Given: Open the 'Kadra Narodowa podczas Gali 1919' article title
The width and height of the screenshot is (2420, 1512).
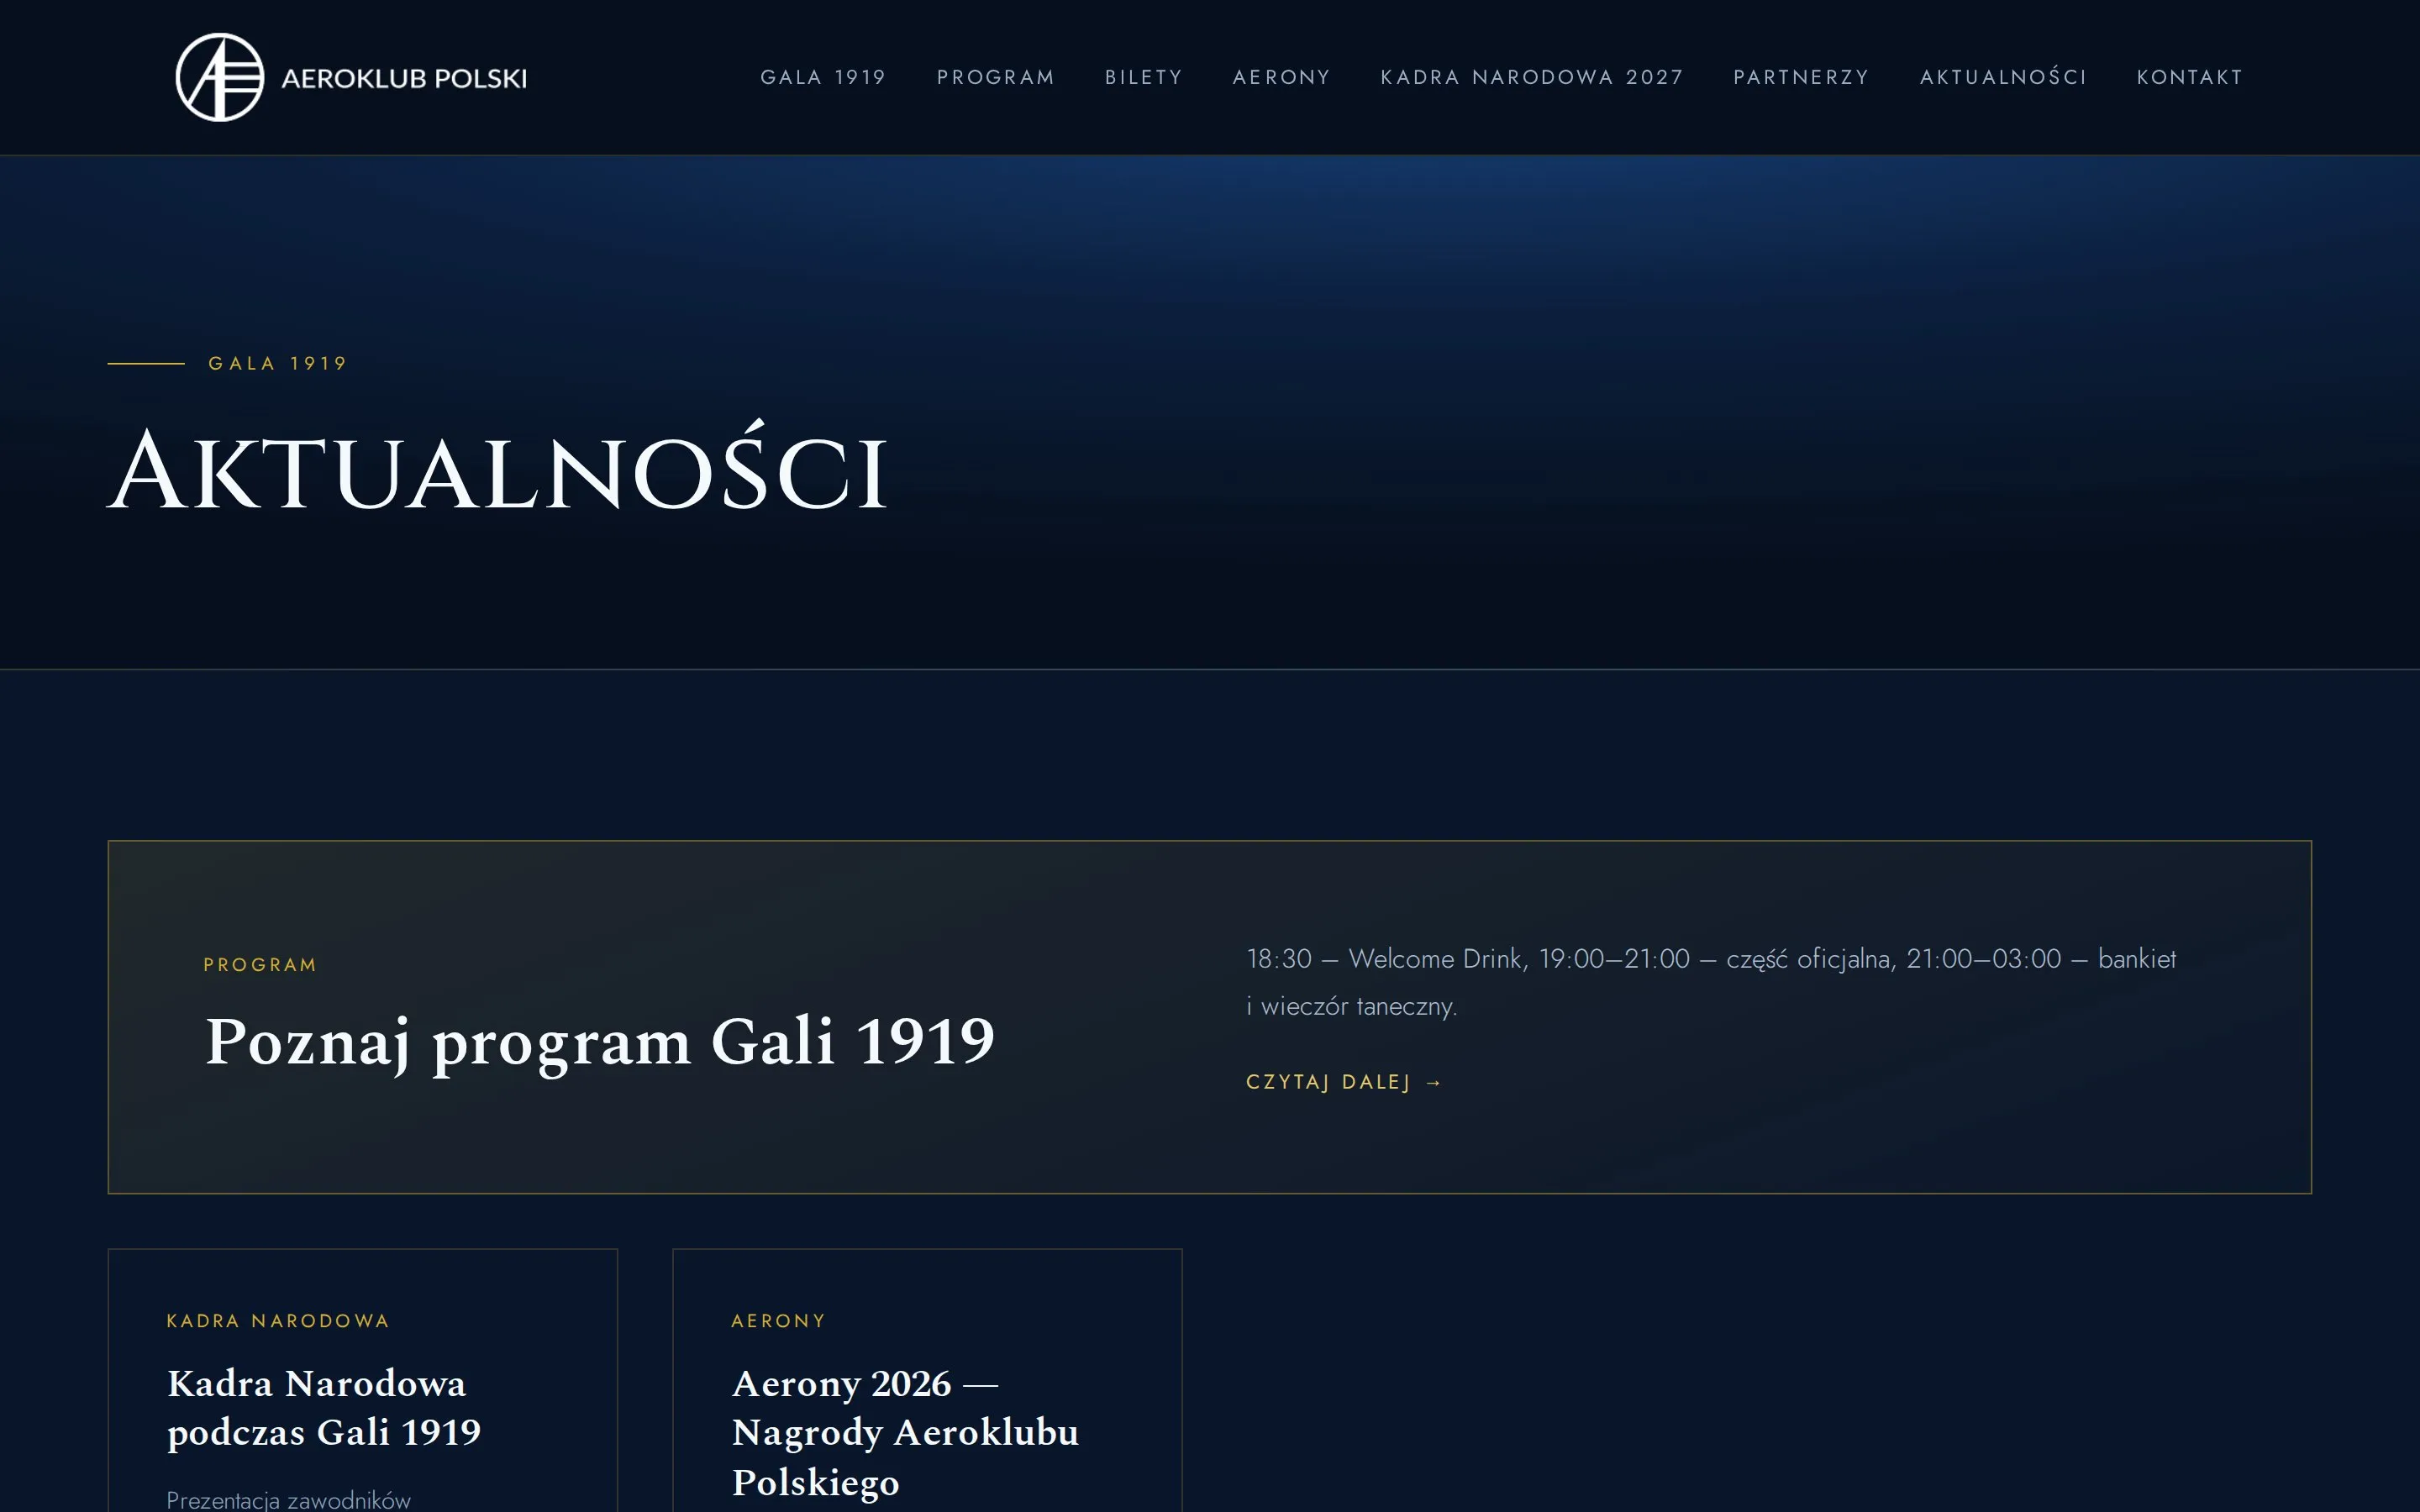Looking at the screenshot, I should (x=324, y=1408).
